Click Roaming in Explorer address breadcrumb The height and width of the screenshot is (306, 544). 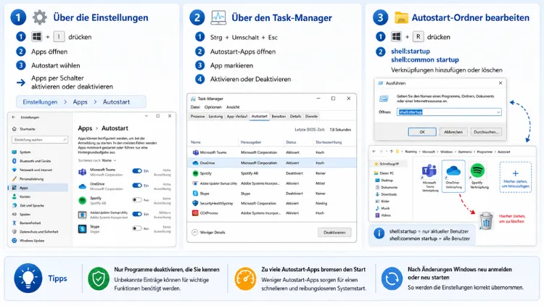[411, 152]
